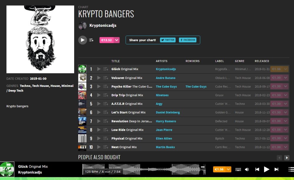Open the player queue list
The image size is (294, 180).
(x=291, y=169)
